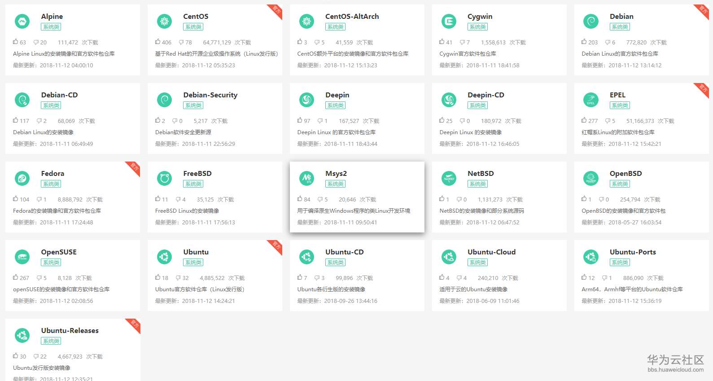This screenshot has height=381, width=713.
Task: Click the FreeBSD logo icon
Action: (x=164, y=178)
